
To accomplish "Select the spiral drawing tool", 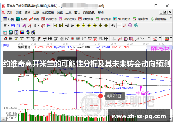I will 33,39.
